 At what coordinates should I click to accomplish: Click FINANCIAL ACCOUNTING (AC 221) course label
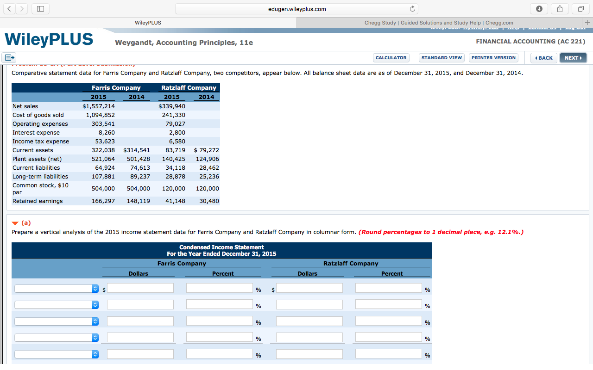pyautogui.click(x=530, y=42)
